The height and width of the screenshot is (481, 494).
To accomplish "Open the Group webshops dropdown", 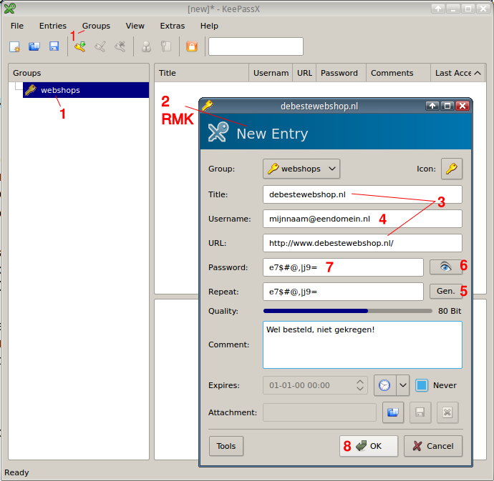I will [301, 169].
